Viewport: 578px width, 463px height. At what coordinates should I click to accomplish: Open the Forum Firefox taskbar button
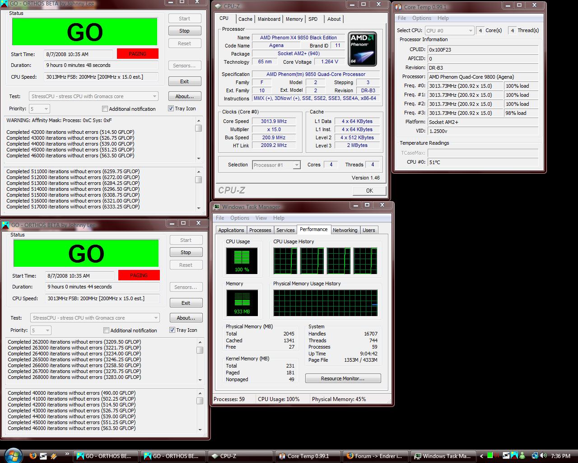point(375,456)
